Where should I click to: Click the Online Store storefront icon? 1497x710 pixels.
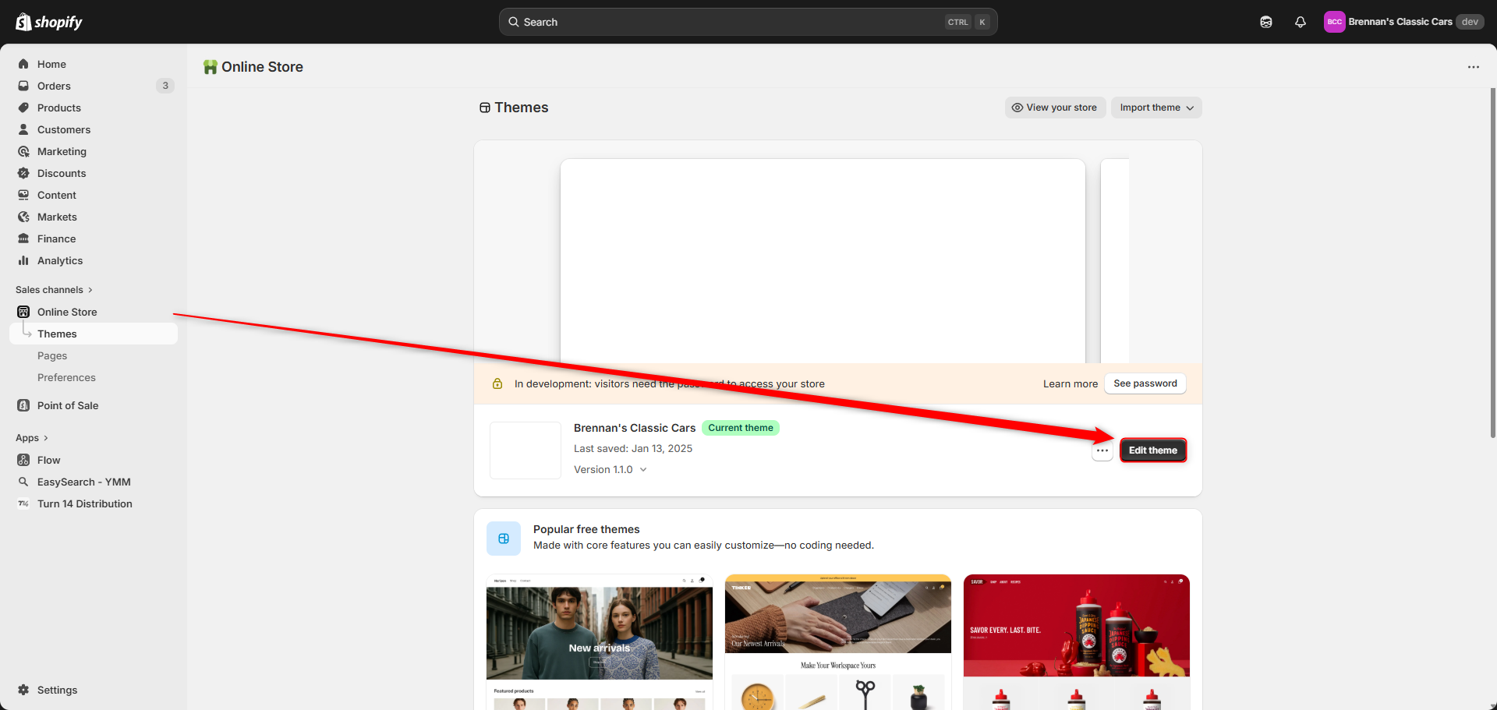tap(23, 312)
